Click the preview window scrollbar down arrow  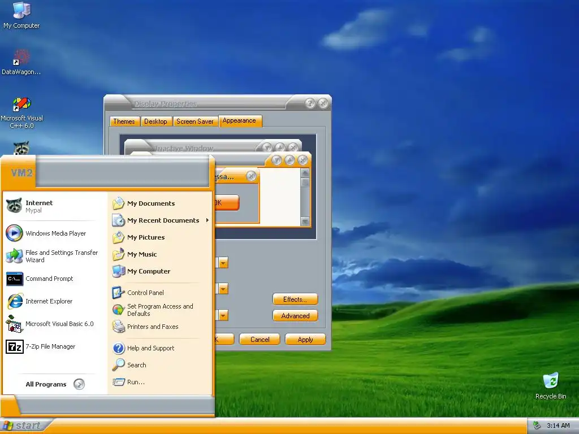(x=305, y=222)
